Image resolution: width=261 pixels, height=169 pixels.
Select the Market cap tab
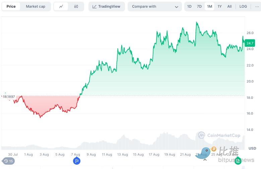[36, 6]
